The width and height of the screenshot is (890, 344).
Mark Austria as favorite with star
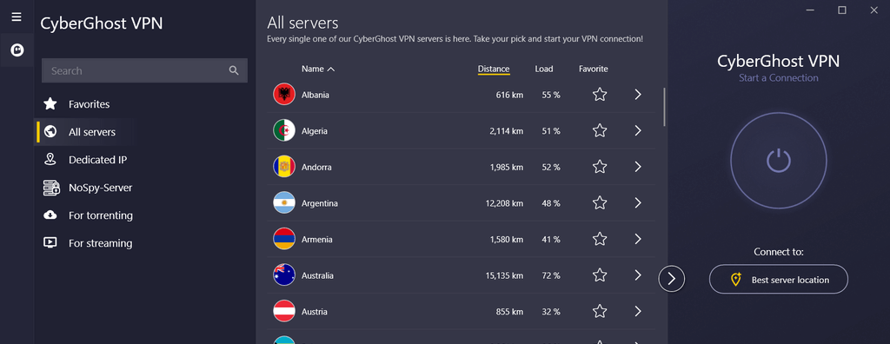pos(600,311)
